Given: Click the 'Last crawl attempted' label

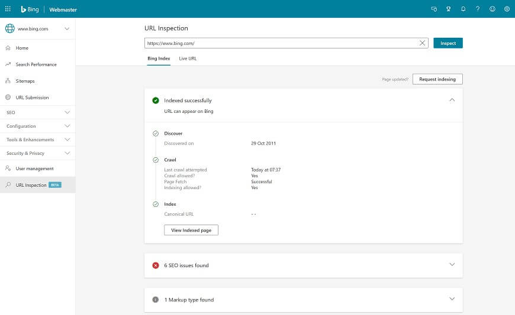Looking at the screenshot, I should click(185, 170).
